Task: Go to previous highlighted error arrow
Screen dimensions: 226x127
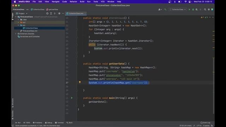Action: point(210,17)
